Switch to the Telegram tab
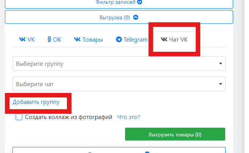249x153 pixels. tap(132, 40)
